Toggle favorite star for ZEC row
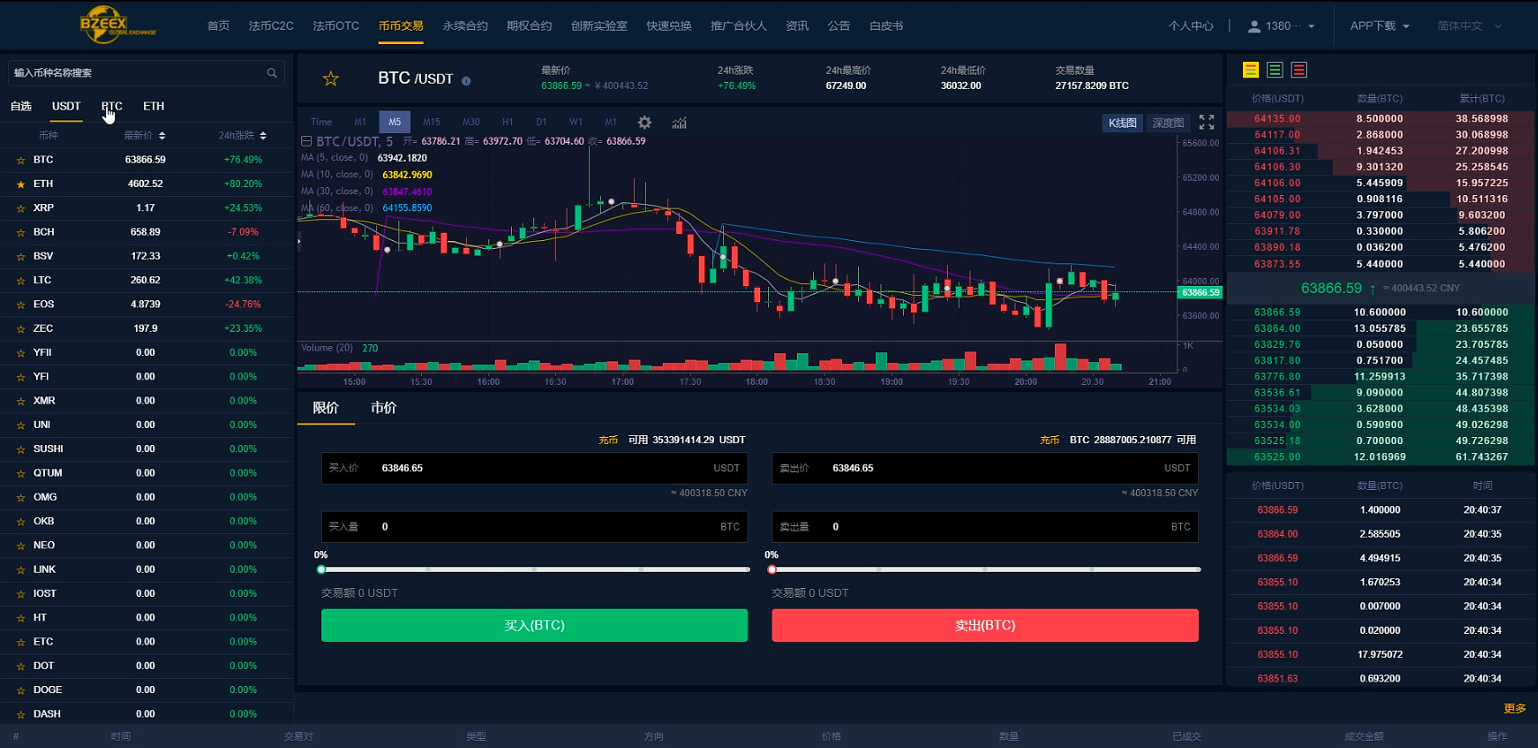 click(21, 329)
